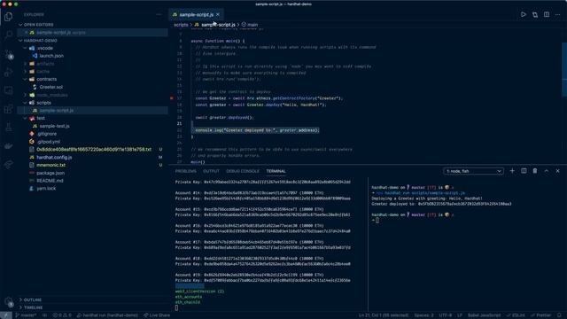Click hardhat run debug config in status bar
The height and width of the screenshot is (319, 567).
(x=107, y=315)
